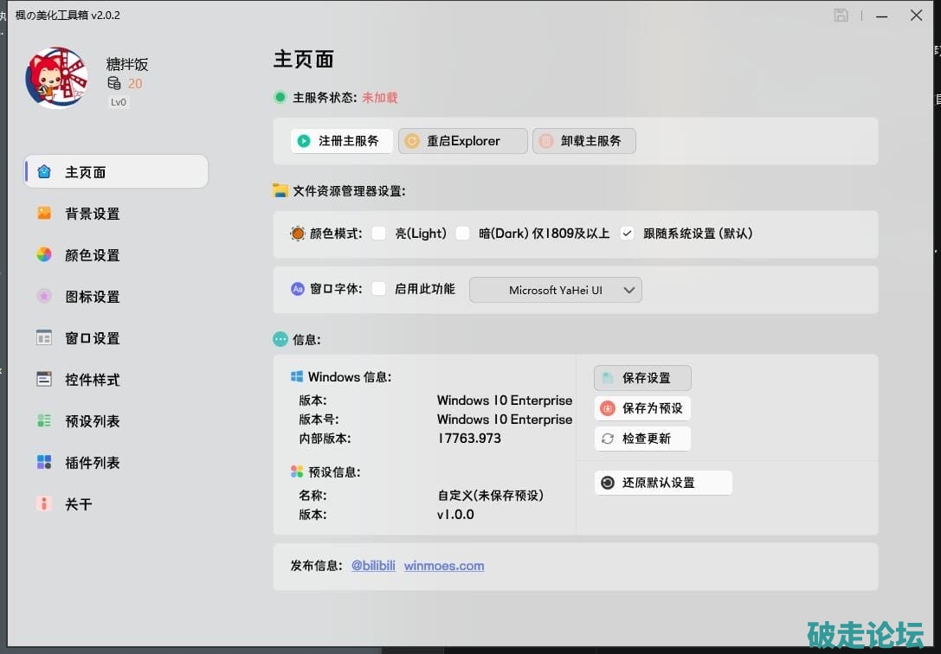
Task: Click the save icon in title bar
Action: point(841,16)
